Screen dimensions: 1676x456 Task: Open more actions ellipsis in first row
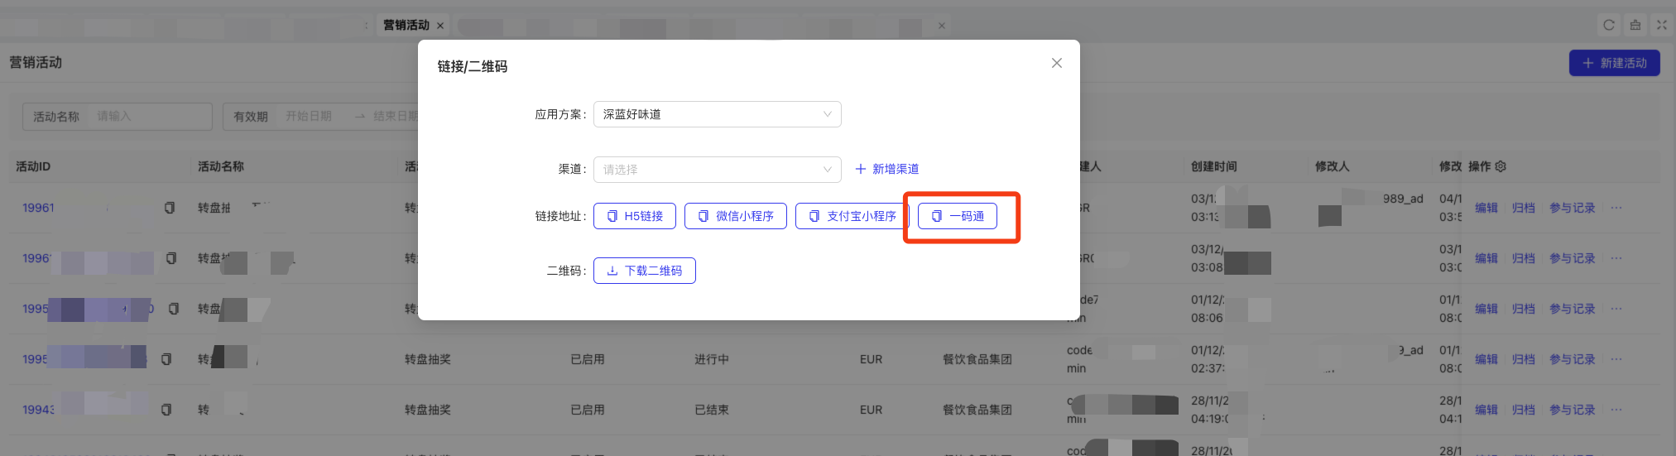pos(1616,208)
